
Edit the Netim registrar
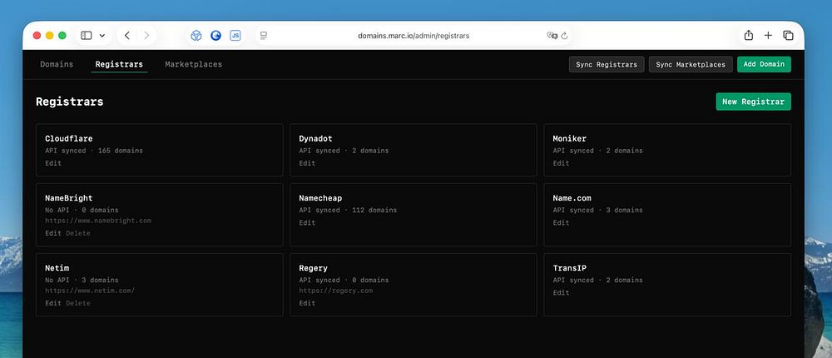[x=53, y=303]
